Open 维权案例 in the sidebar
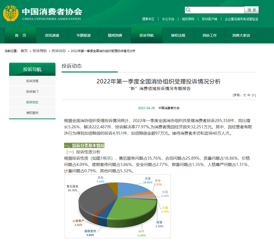 32,113
